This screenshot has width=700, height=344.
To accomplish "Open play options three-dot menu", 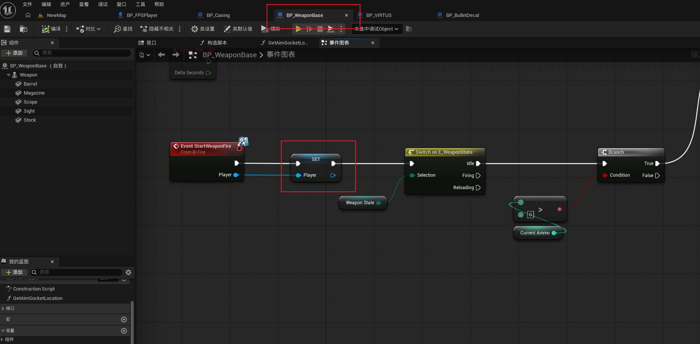I will point(341,29).
